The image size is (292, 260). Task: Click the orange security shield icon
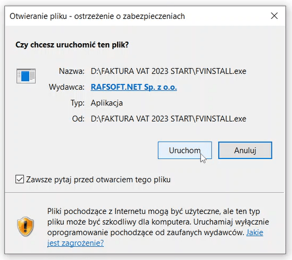point(26,226)
